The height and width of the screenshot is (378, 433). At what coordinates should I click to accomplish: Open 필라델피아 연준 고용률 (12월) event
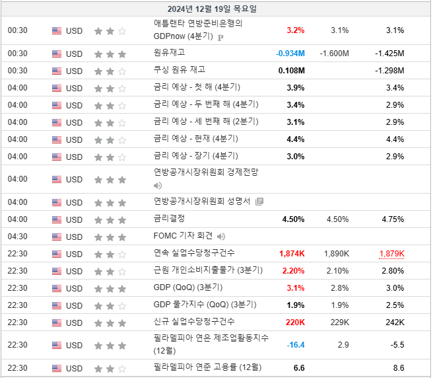pos(207,367)
